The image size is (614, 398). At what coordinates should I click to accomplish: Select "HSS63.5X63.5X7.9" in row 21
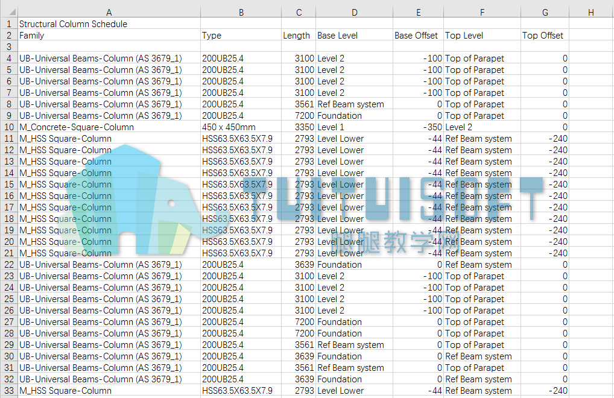pos(241,253)
